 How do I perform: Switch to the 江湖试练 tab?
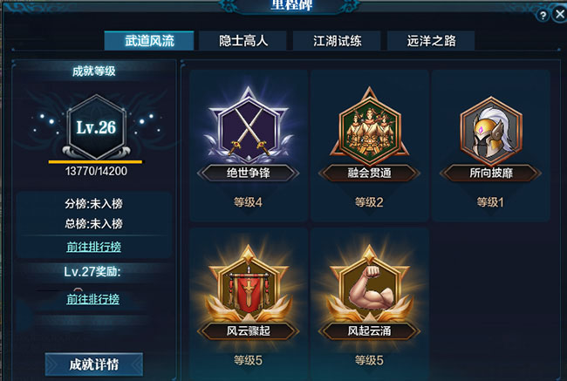[337, 40]
